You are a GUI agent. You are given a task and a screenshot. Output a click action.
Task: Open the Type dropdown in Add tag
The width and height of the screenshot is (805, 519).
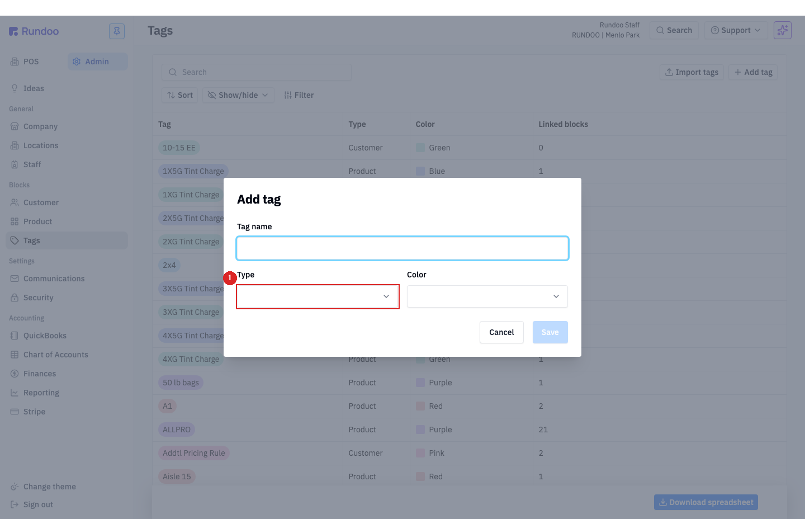tap(318, 296)
